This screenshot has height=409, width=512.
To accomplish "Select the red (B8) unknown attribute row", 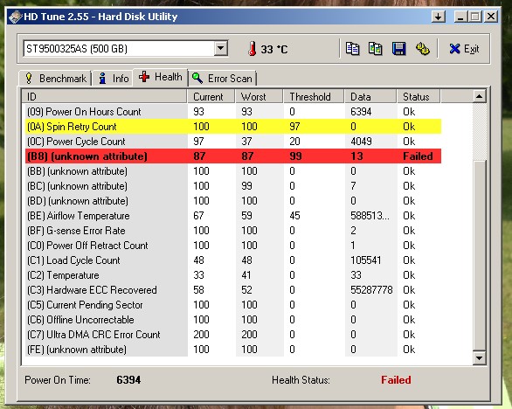I will pos(233,156).
